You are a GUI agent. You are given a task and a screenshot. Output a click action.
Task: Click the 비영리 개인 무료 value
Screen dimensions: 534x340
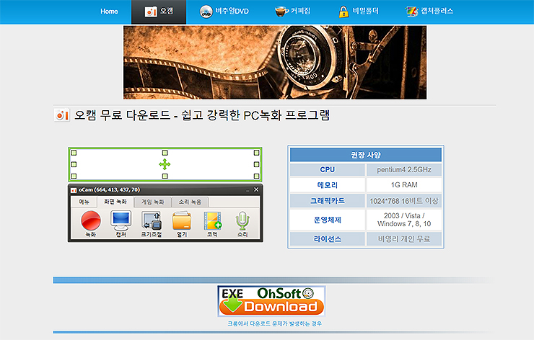click(404, 239)
